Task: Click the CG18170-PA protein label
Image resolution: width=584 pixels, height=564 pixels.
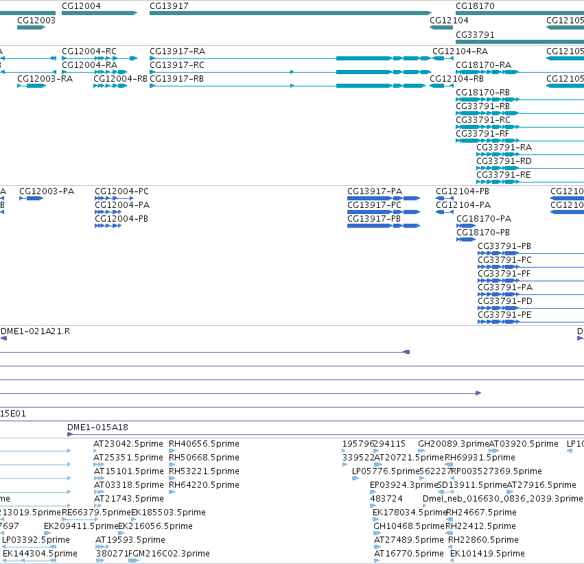Action: [x=484, y=218]
